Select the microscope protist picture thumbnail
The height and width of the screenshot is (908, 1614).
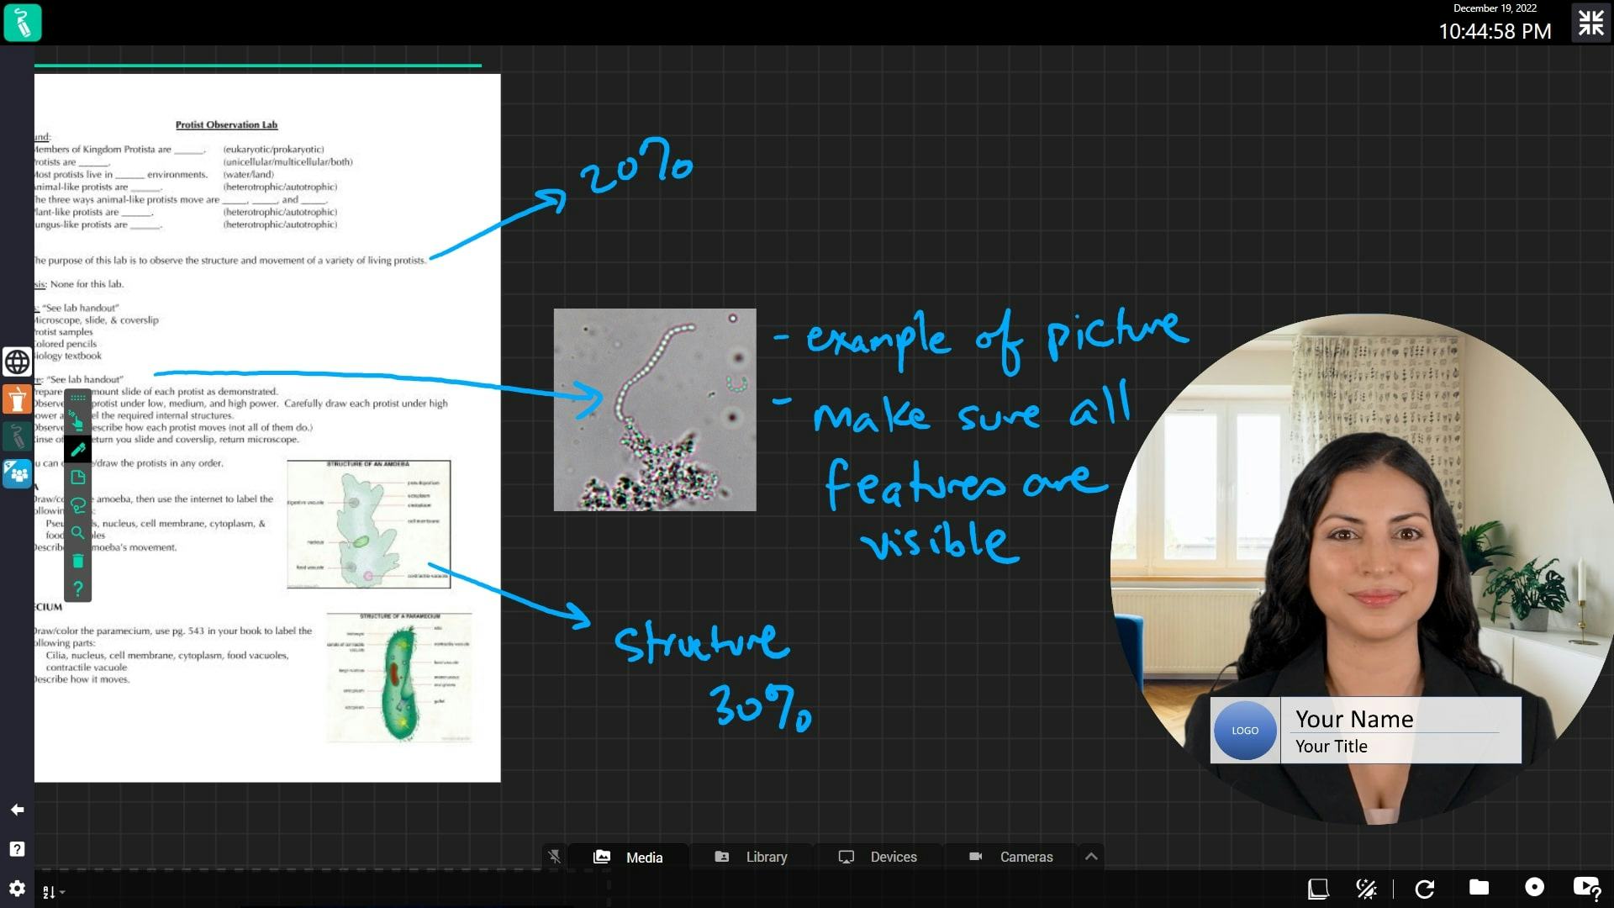point(655,409)
